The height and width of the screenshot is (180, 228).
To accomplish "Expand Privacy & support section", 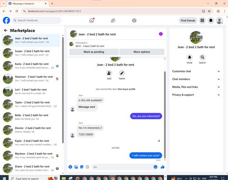I will (x=196, y=95).
